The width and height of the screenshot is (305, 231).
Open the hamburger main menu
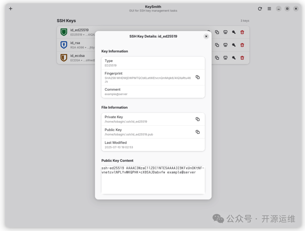pyautogui.click(x=269, y=9)
